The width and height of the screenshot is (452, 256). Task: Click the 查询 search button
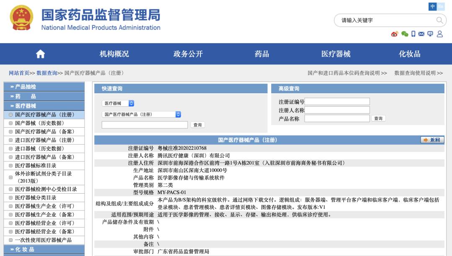tap(198, 124)
